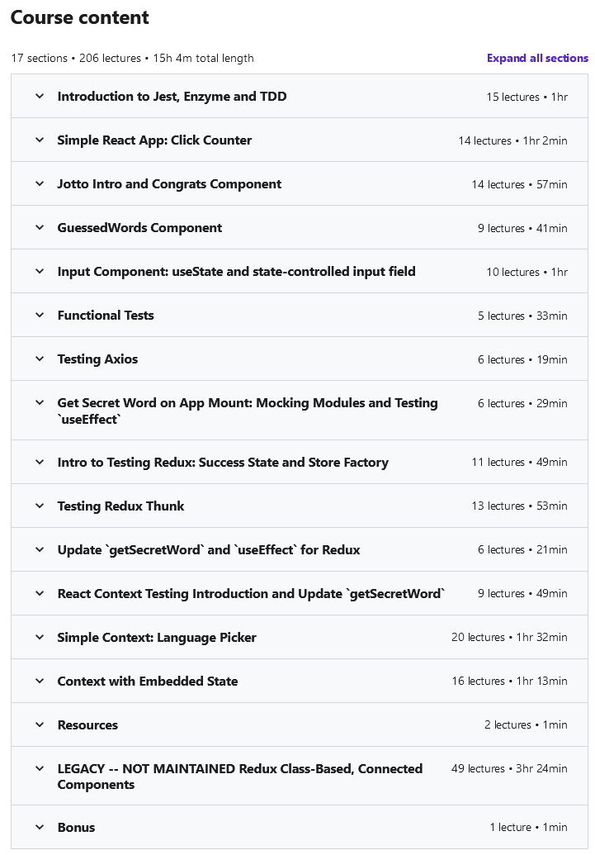Select React Context Testing Introduction section title
Screen dimensions: 595x855
click(251, 594)
